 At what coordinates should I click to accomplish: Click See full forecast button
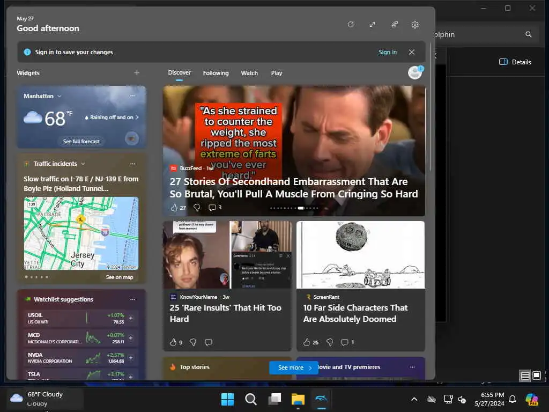tap(81, 142)
